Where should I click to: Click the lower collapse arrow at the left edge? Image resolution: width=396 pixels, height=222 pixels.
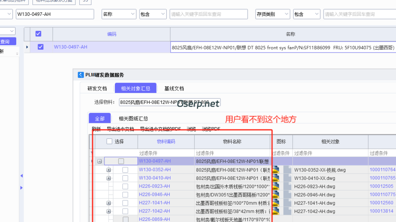point(21,188)
